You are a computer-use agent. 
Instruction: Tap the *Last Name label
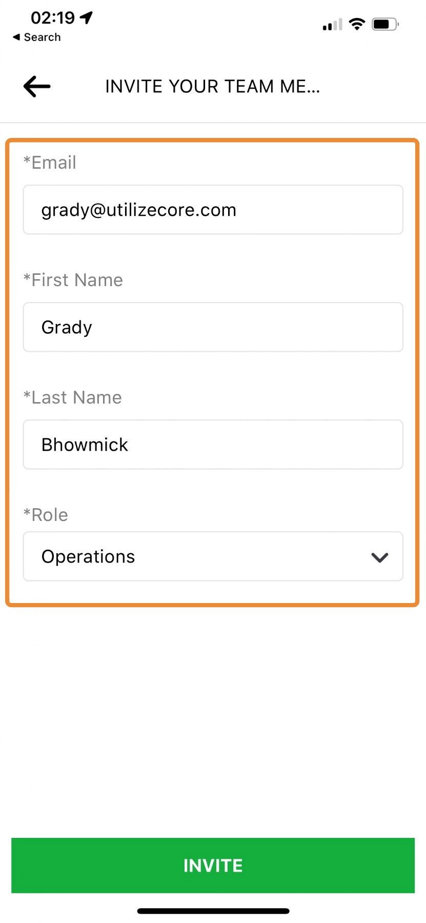(x=73, y=398)
